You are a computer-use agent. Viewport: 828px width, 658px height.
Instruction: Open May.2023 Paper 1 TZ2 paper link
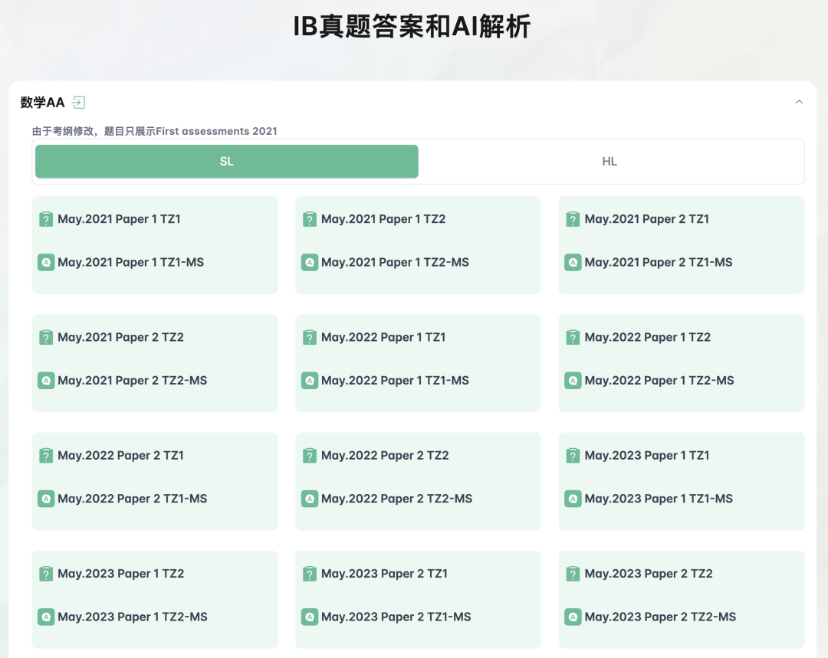coord(121,574)
